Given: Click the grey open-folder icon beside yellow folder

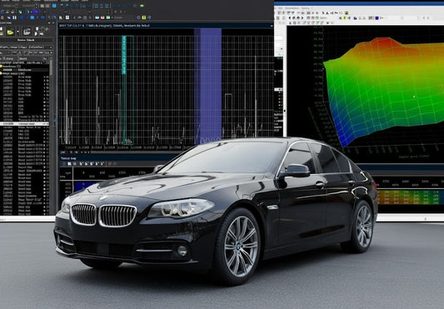Looking at the screenshot, I should (27, 32).
